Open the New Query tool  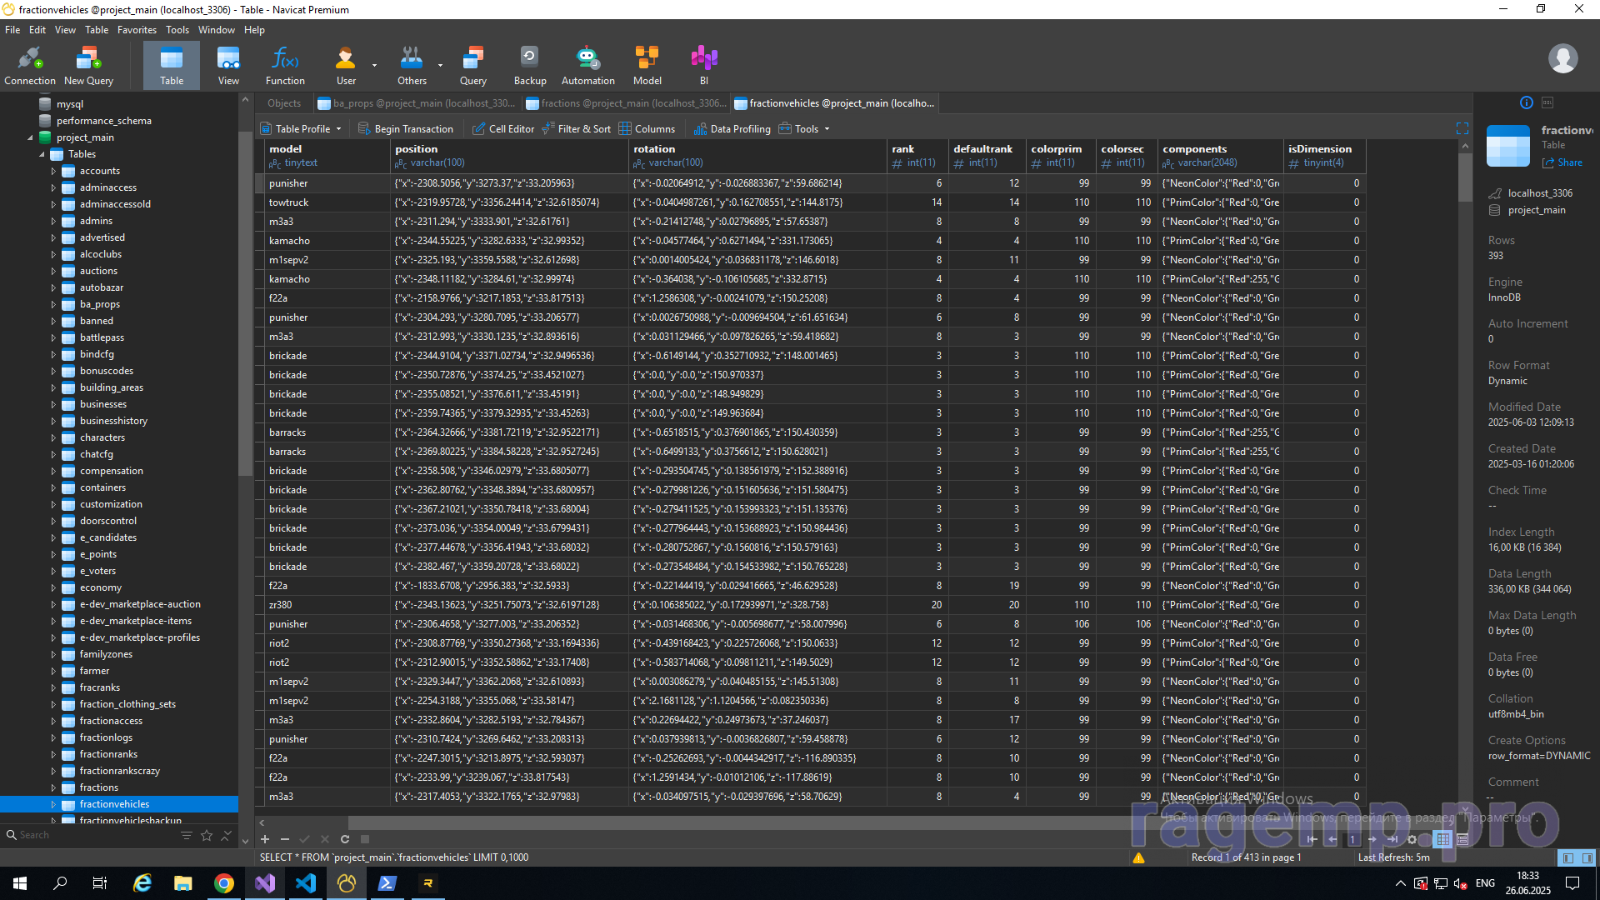coord(88,66)
